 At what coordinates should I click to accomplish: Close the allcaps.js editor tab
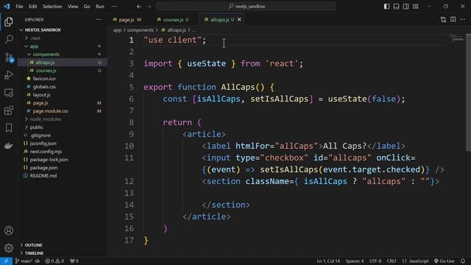coord(239,20)
